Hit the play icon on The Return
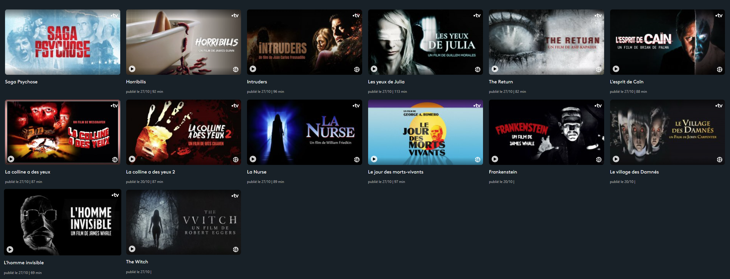 (x=495, y=69)
